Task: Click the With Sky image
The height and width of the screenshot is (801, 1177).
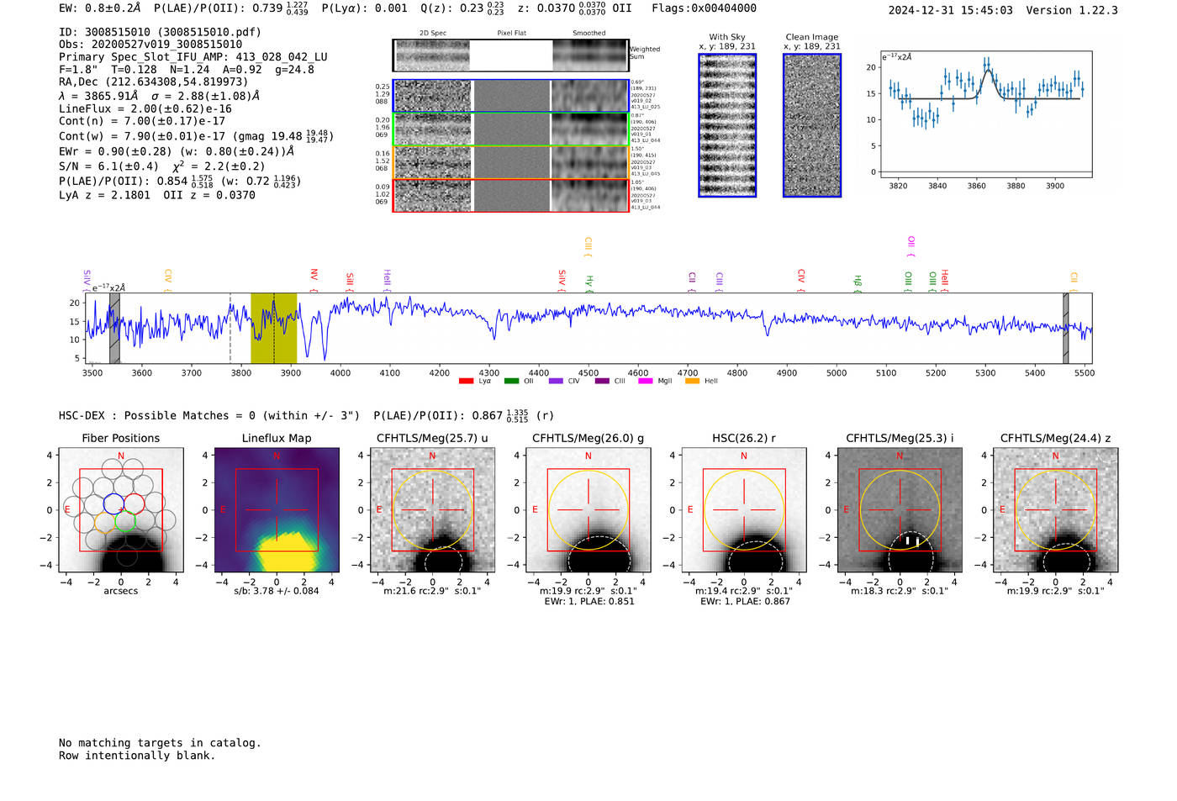Action: 727,125
